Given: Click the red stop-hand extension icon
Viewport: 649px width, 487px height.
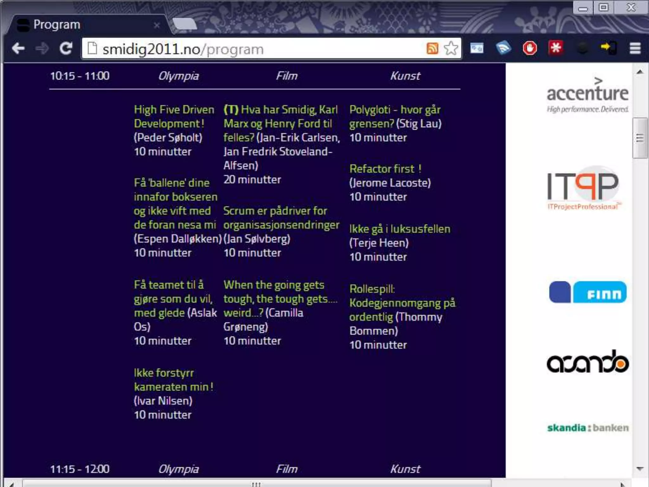Looking at the screenshot, I should point(530,49).
